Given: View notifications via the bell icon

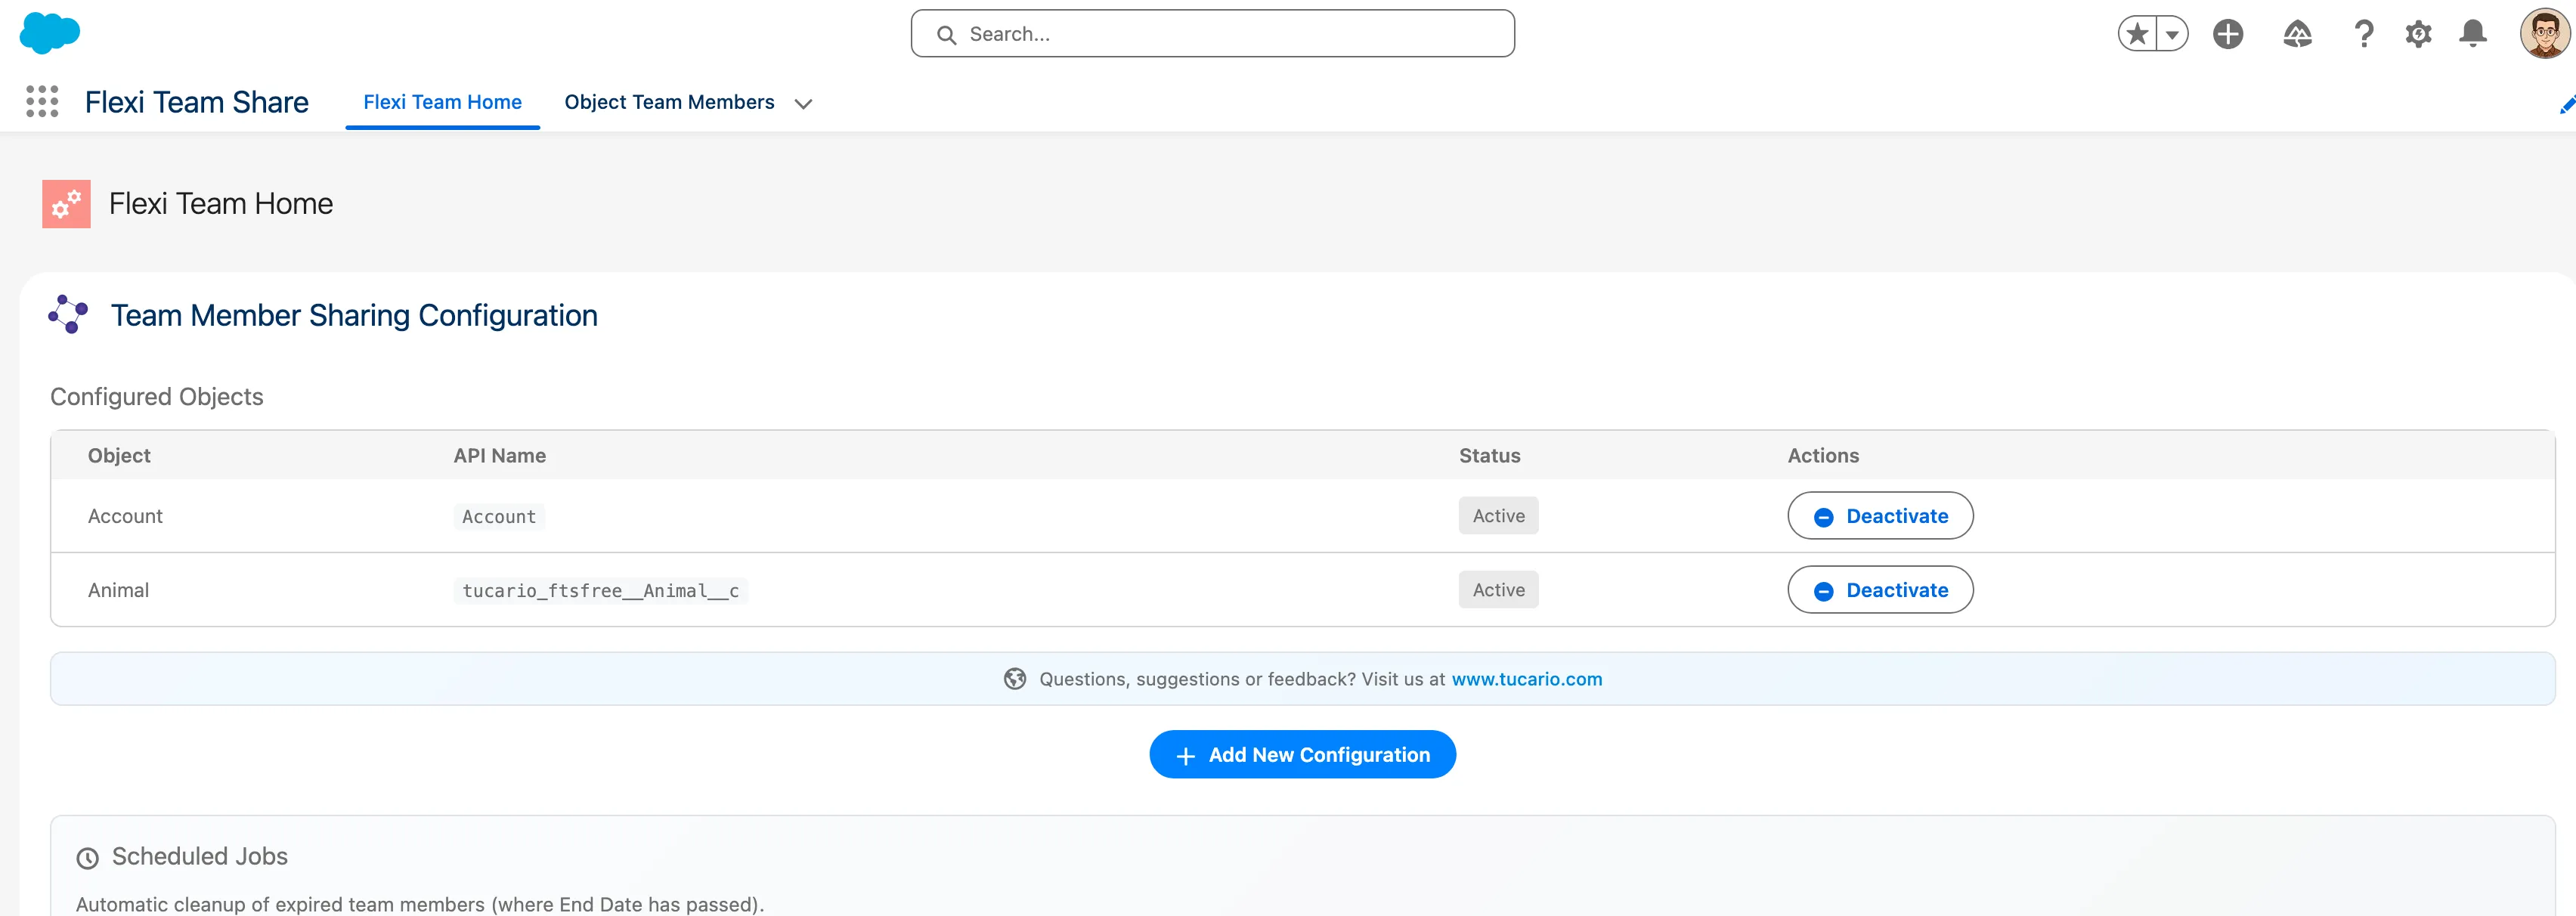Looking at the screenshot, I should [x=2473, y=33].
